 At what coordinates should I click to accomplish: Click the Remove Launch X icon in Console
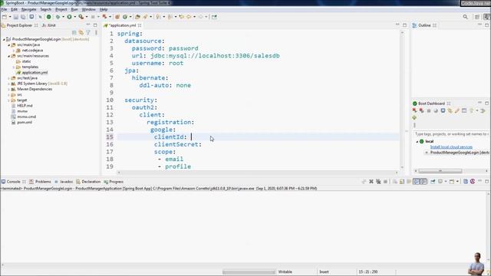coord(371,182)
